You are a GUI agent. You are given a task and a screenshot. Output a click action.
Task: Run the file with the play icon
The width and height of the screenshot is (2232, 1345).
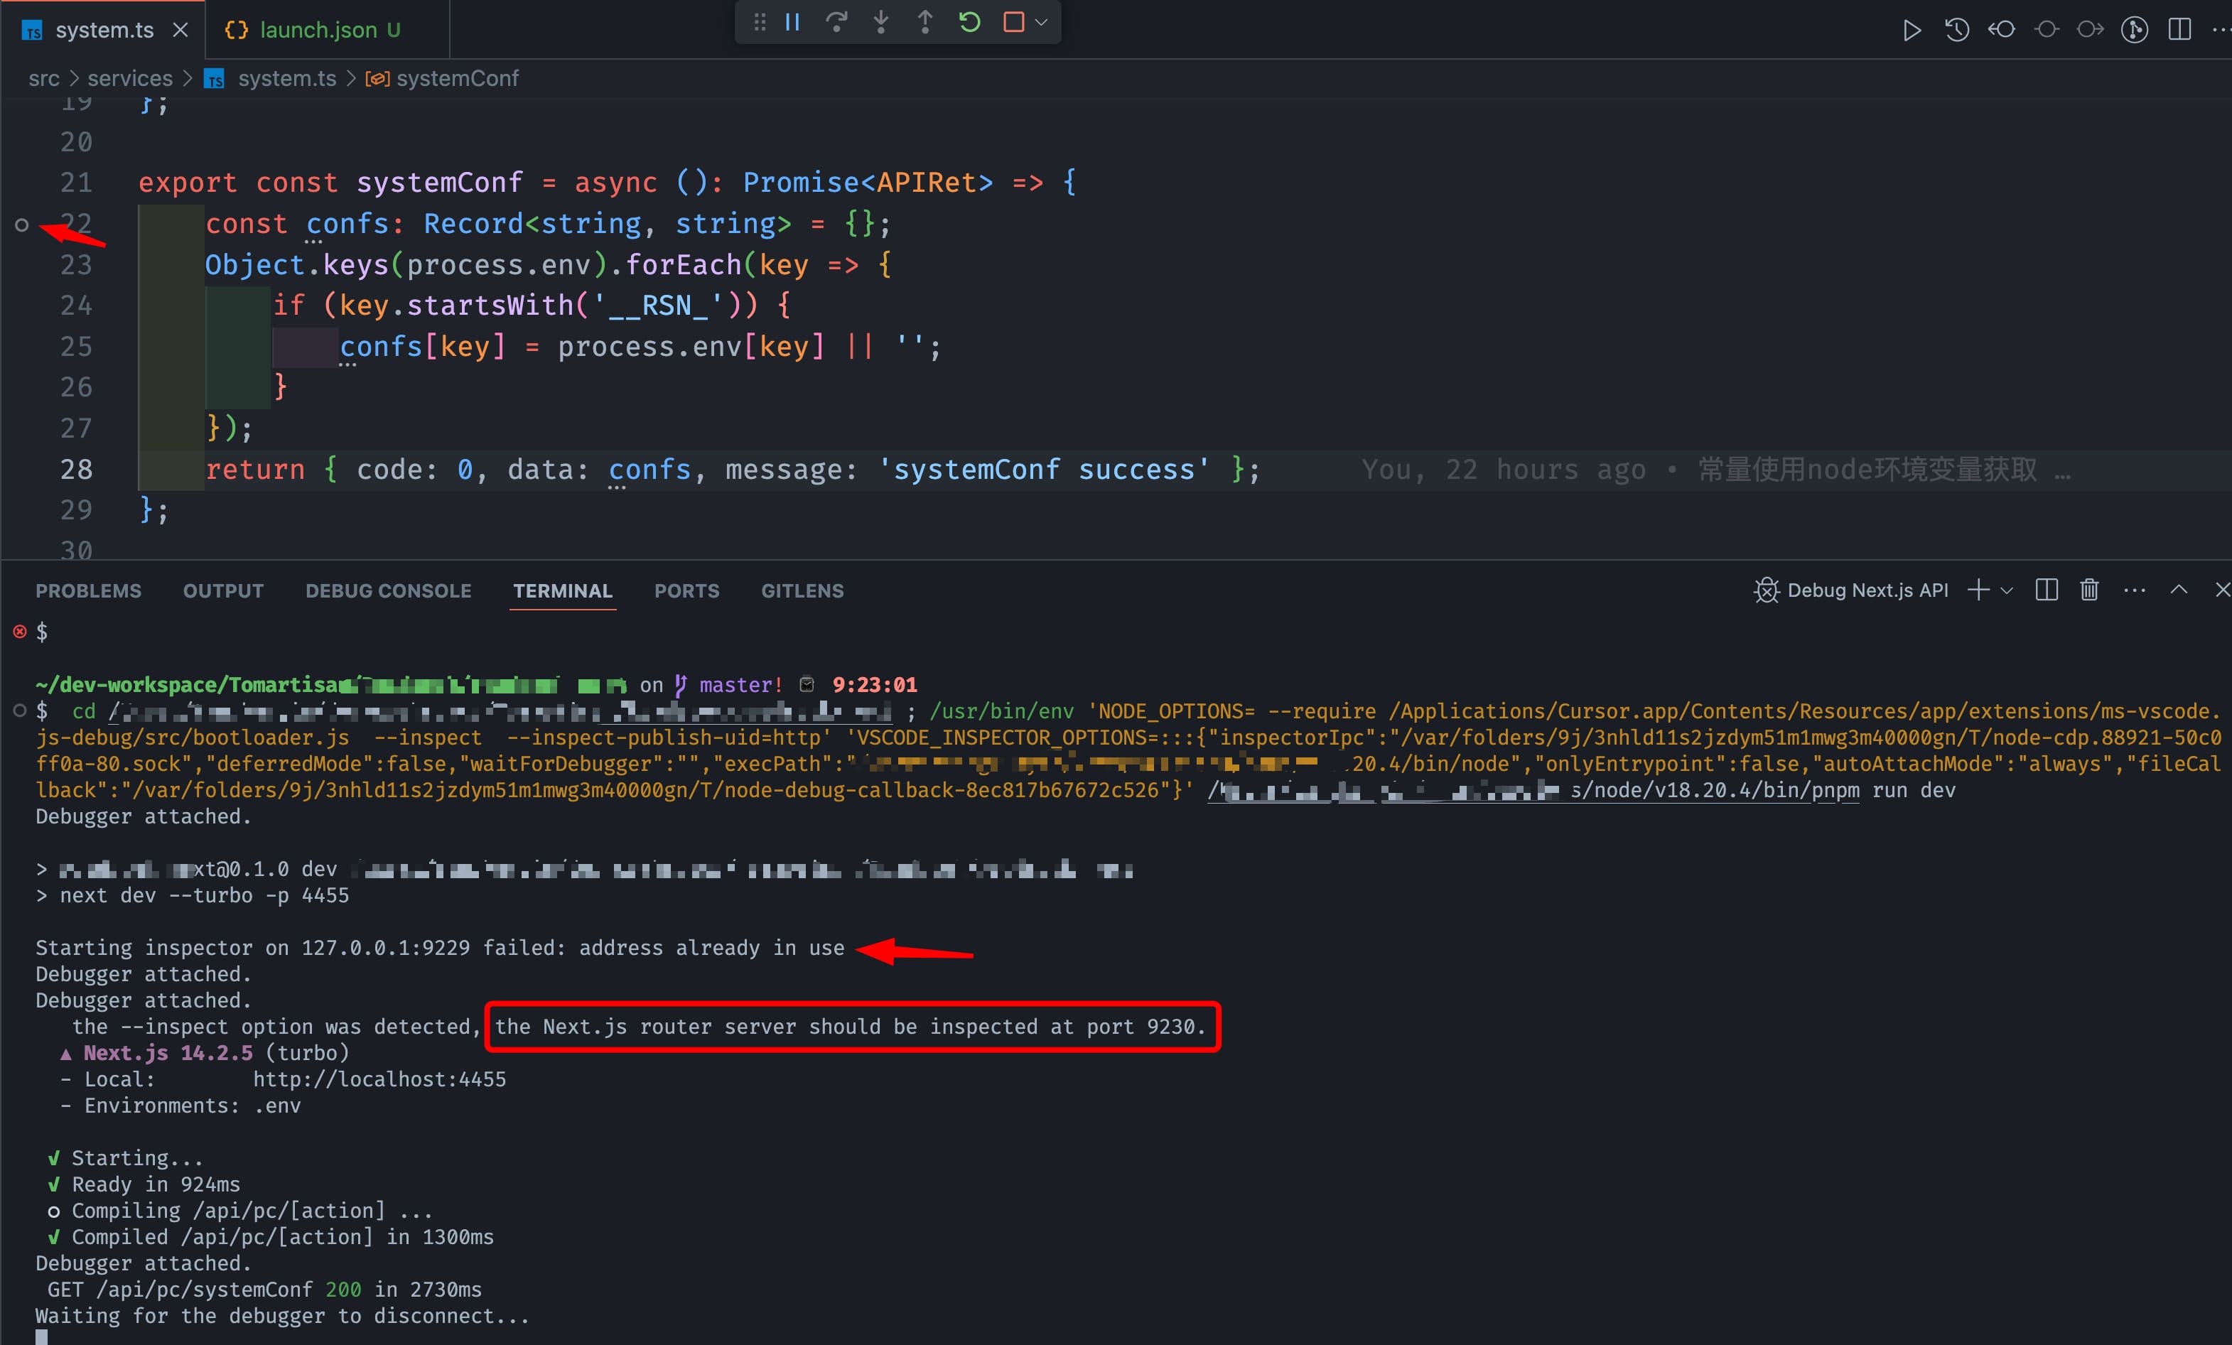(x=1912, y=29)
